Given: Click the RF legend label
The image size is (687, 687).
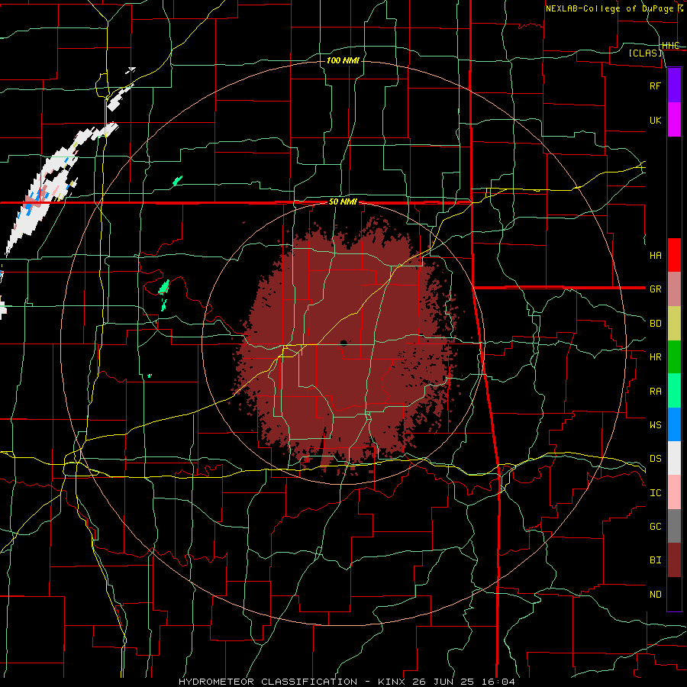Looking at the screenshot, I should click(655, 85).
